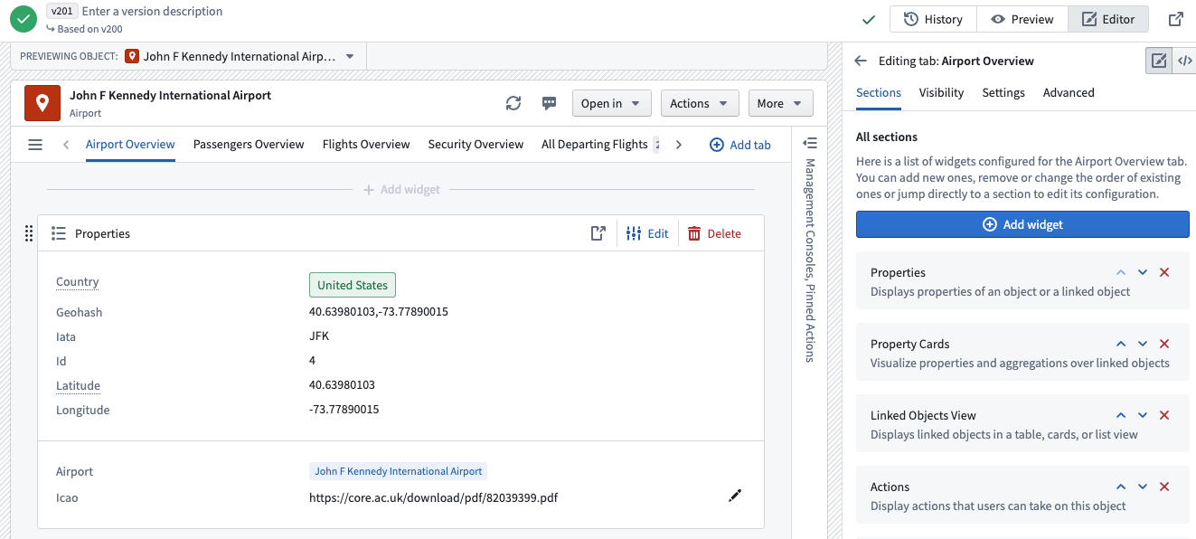The width and height of the screenshot is (1196, 539).
Task: Go back from Editing tab panel
Action: (x=861, y=61)
